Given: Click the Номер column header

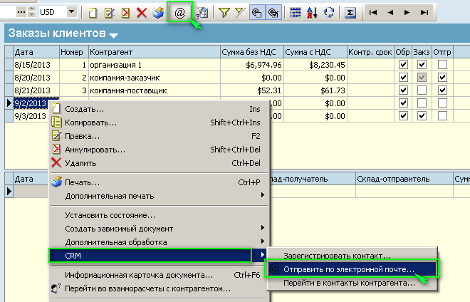Looking at the screenshot, I should click(74, 52).
